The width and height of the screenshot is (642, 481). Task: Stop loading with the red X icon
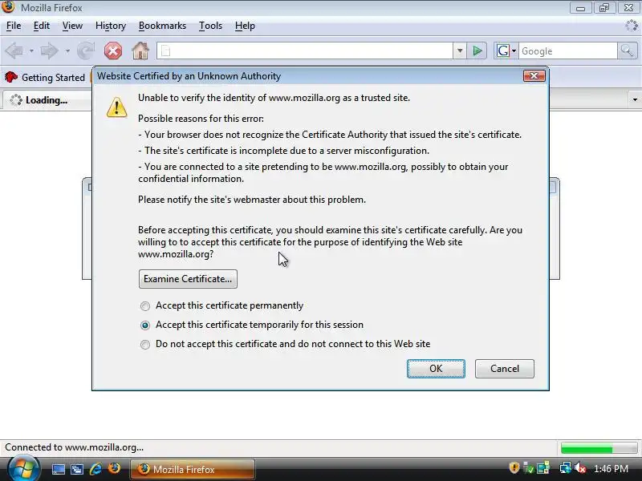113,51
